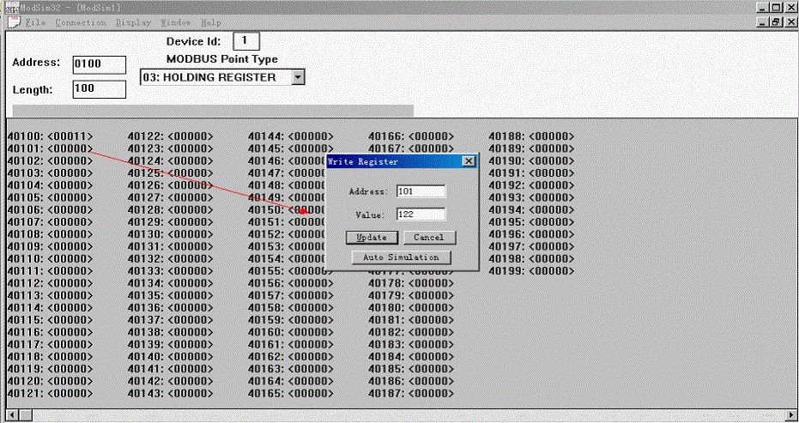The image size is (799, 423).
Task: Open the Help menu
Action: coord(210,22)
